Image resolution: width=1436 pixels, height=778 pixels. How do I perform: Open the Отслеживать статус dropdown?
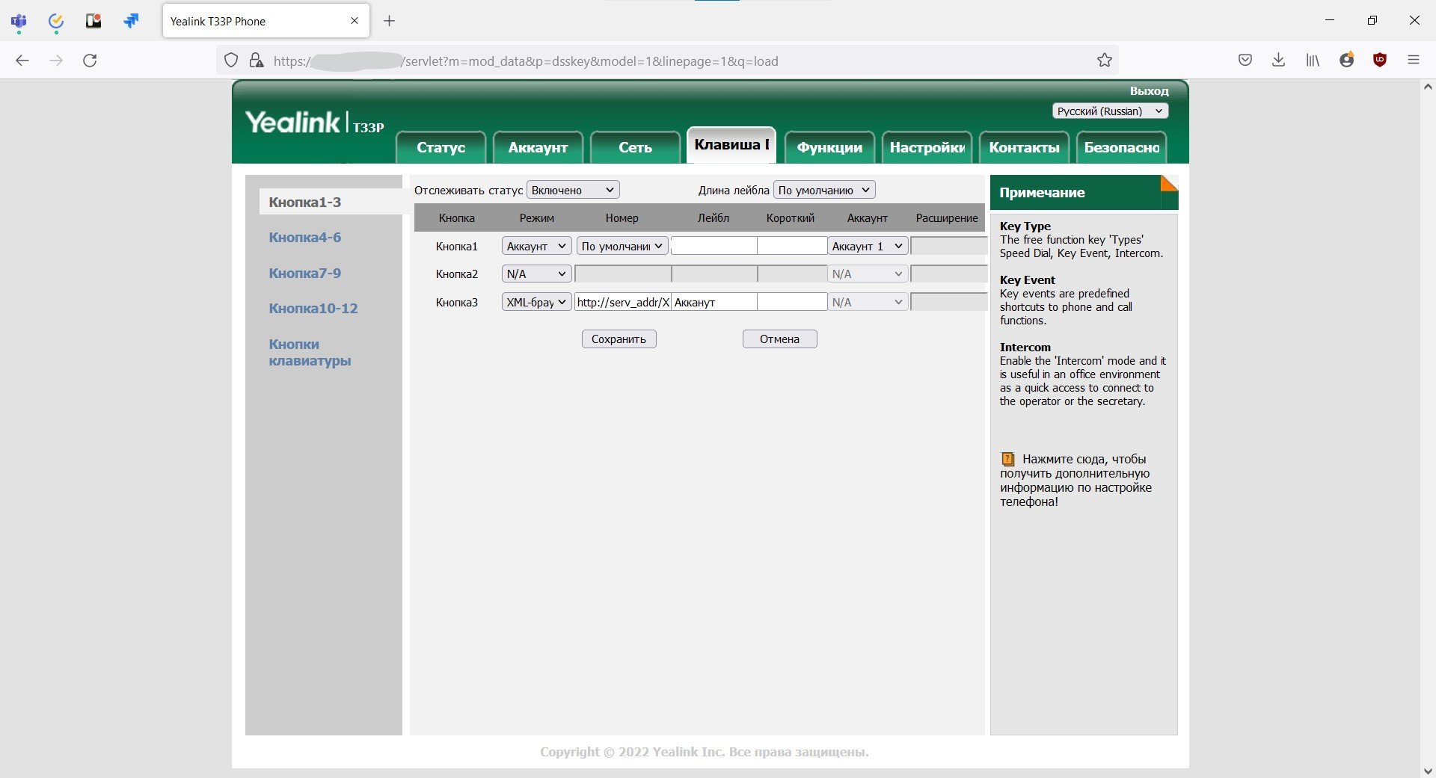(573, 190)
